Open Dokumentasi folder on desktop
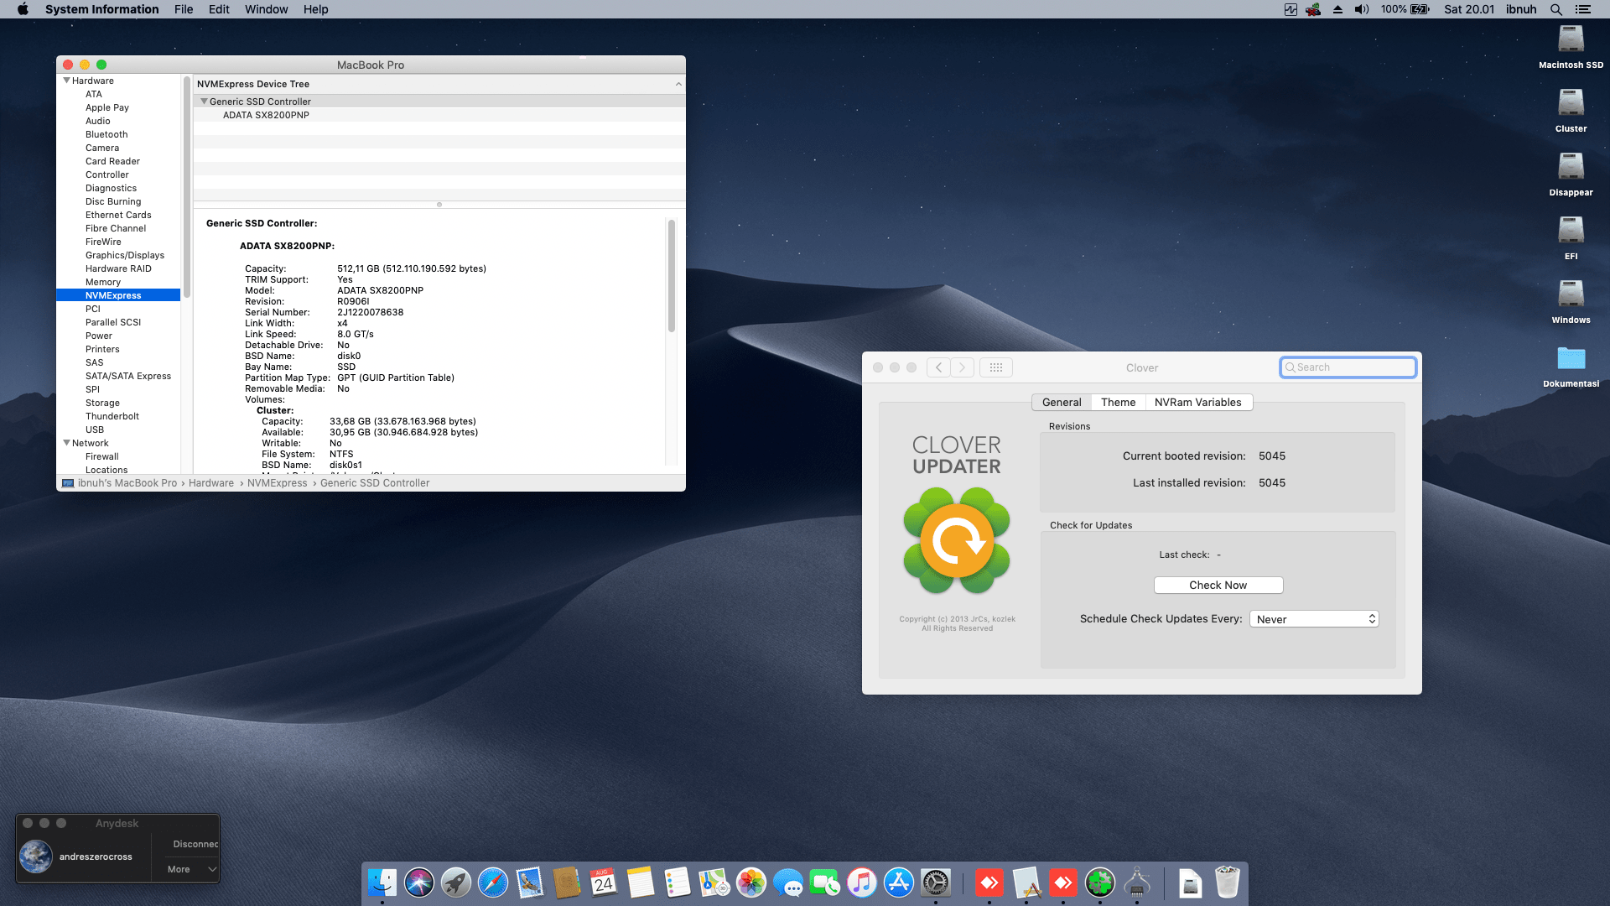 tap(1571, 366)
